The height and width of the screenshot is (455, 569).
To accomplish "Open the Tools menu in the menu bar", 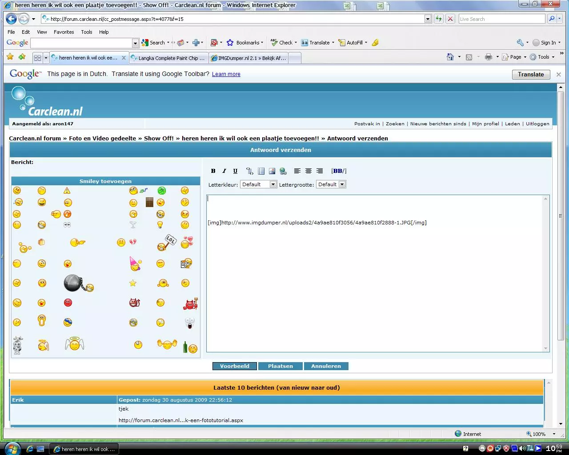I will [87, 32].
